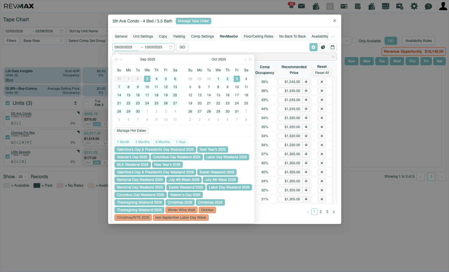Viewport: 449px width, 272px height.
Task: Reset the first $1,245.00 row with X
Action: click(x=322, y=82)
